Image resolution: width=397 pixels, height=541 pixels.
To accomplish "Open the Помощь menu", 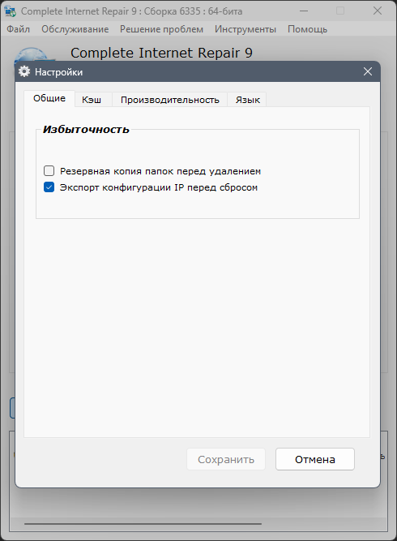I will coord(307,29).
